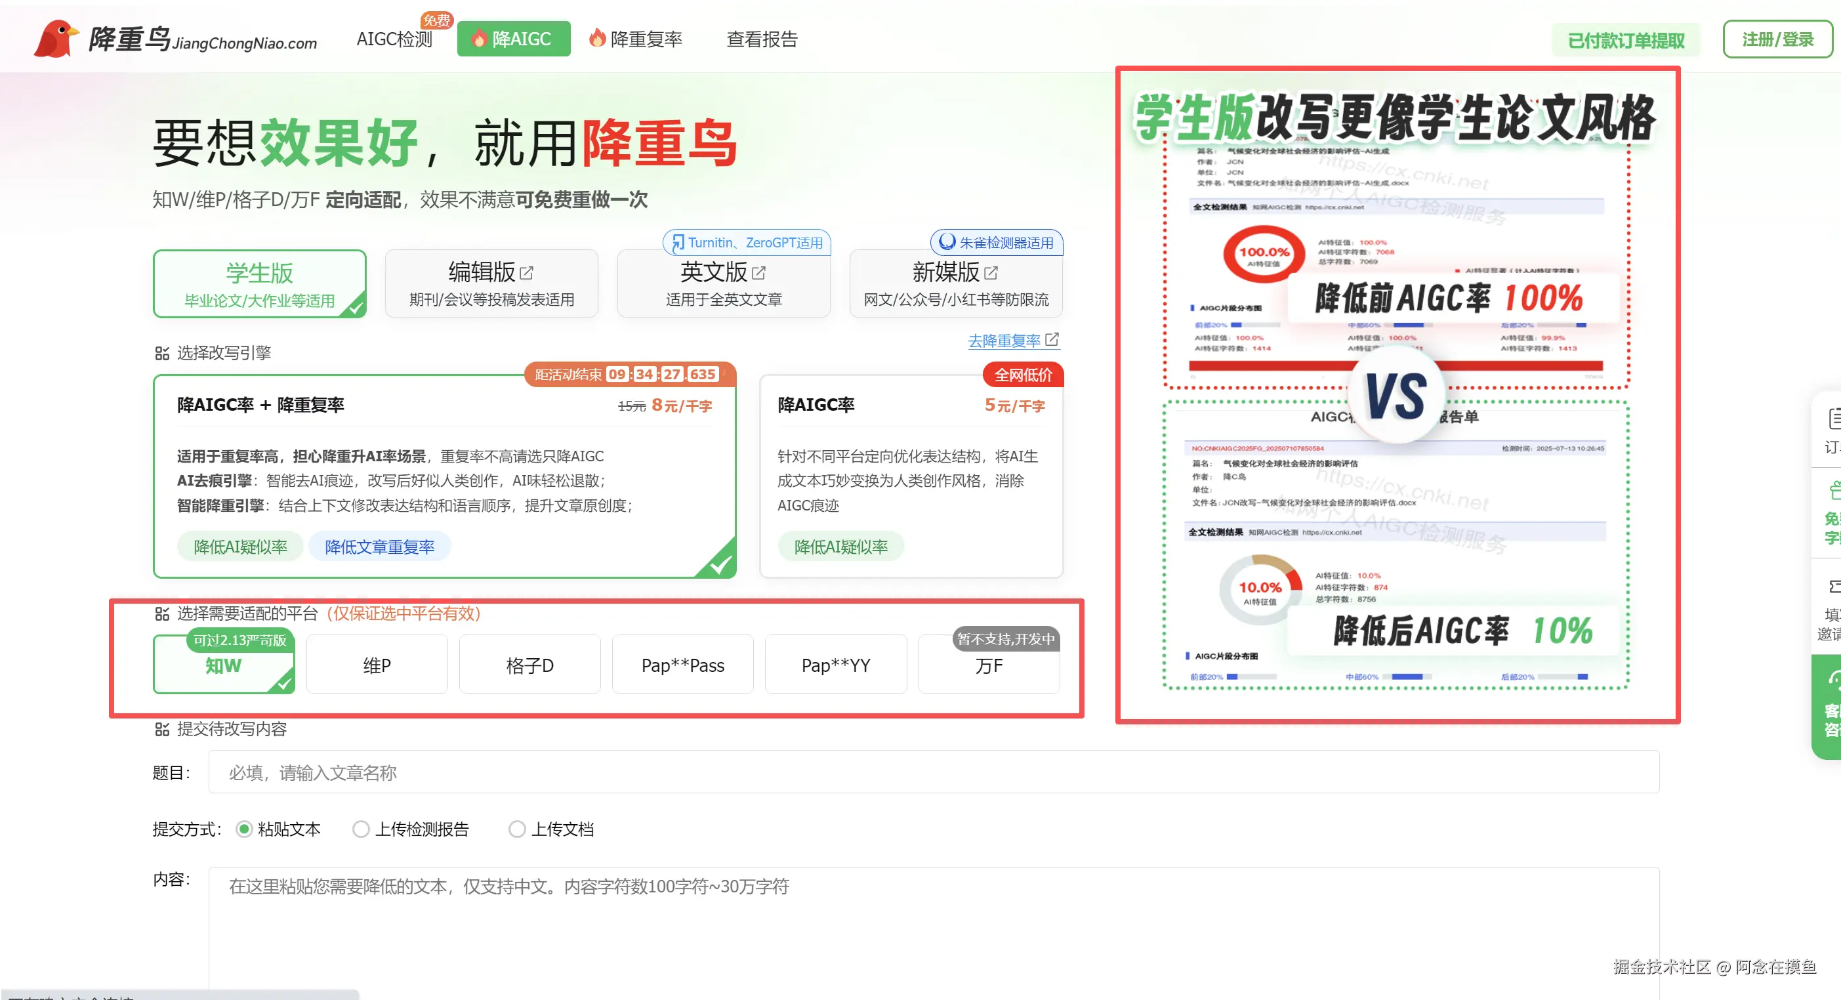Open the AIGC检测 nav menu
The height and width of the screenshot is (1000, 1841).
pos(394,39)
